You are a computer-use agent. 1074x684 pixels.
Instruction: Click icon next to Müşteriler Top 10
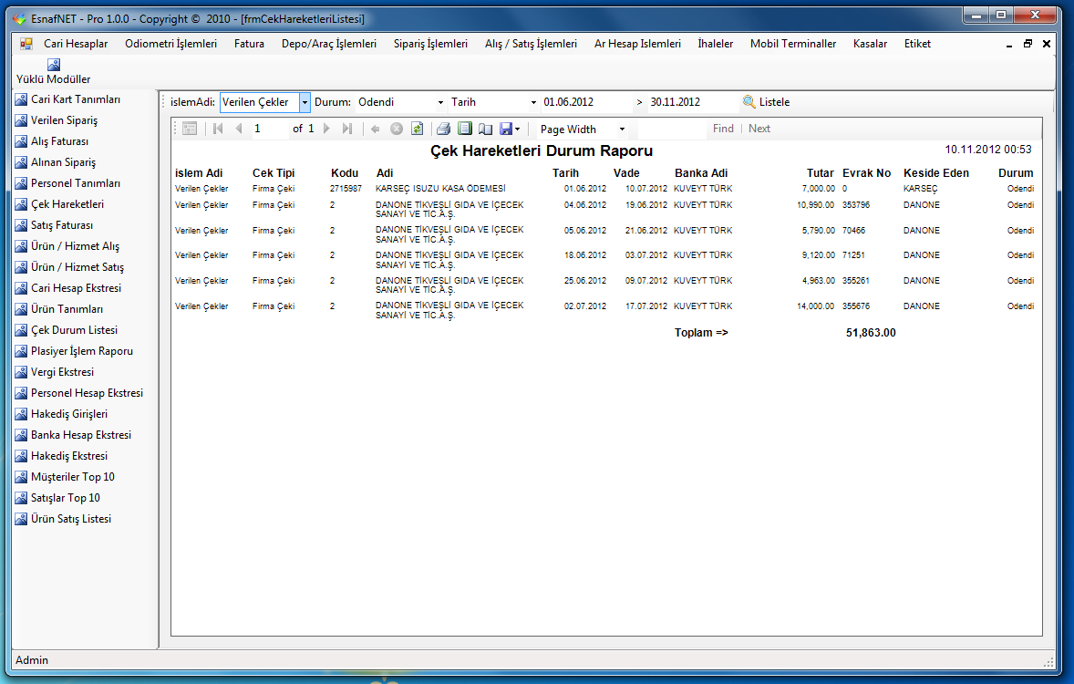click(21, 477)
